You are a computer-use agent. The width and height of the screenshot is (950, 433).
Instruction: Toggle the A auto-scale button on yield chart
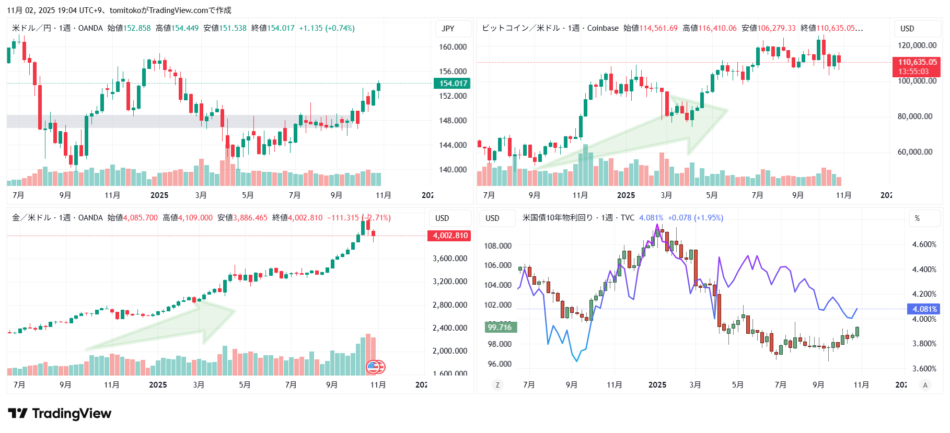point(925,385)
